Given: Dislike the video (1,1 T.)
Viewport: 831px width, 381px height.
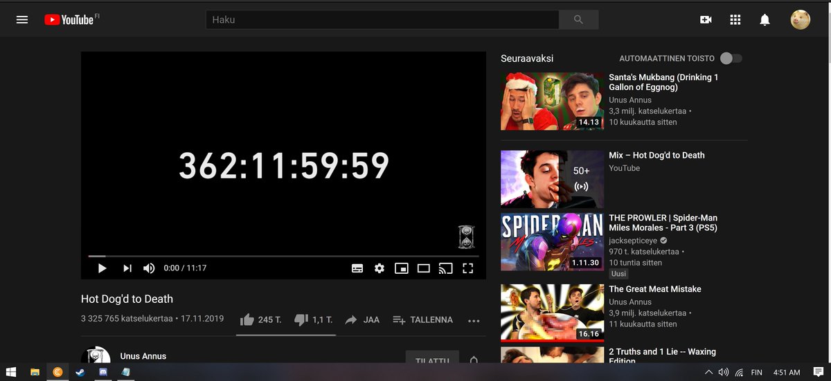Looking at the screenshot, I should coord(313,319).
